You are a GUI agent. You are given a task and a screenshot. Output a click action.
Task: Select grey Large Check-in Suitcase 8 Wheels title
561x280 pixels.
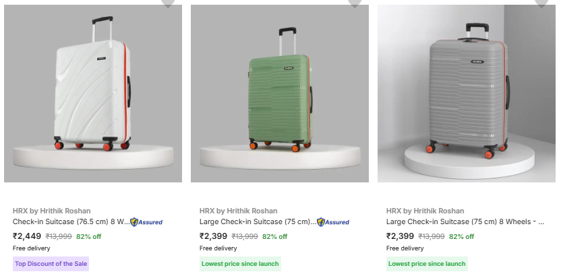465,221
